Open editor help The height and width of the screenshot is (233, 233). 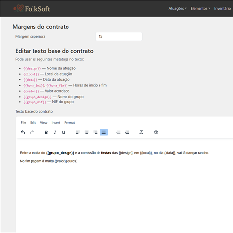tap(156, 132)
